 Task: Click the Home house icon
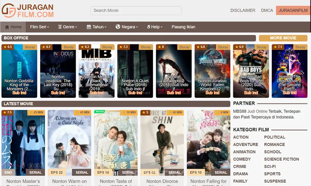pos(7,27)
